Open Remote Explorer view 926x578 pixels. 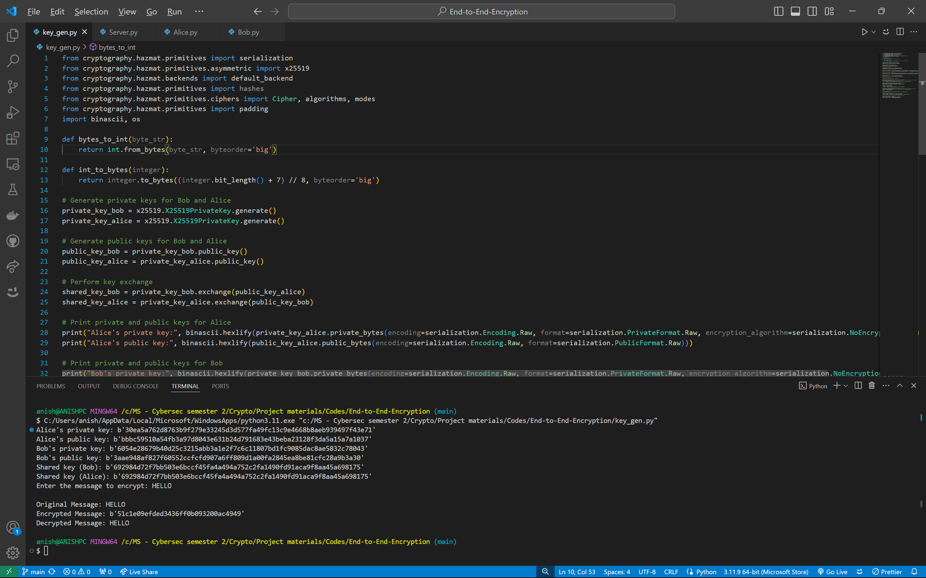click(13, 164)
